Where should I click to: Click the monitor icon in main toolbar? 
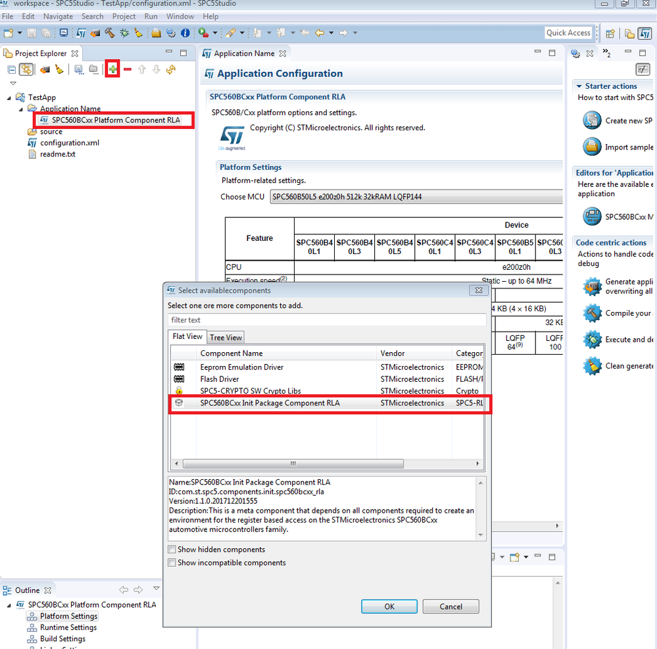64,33
